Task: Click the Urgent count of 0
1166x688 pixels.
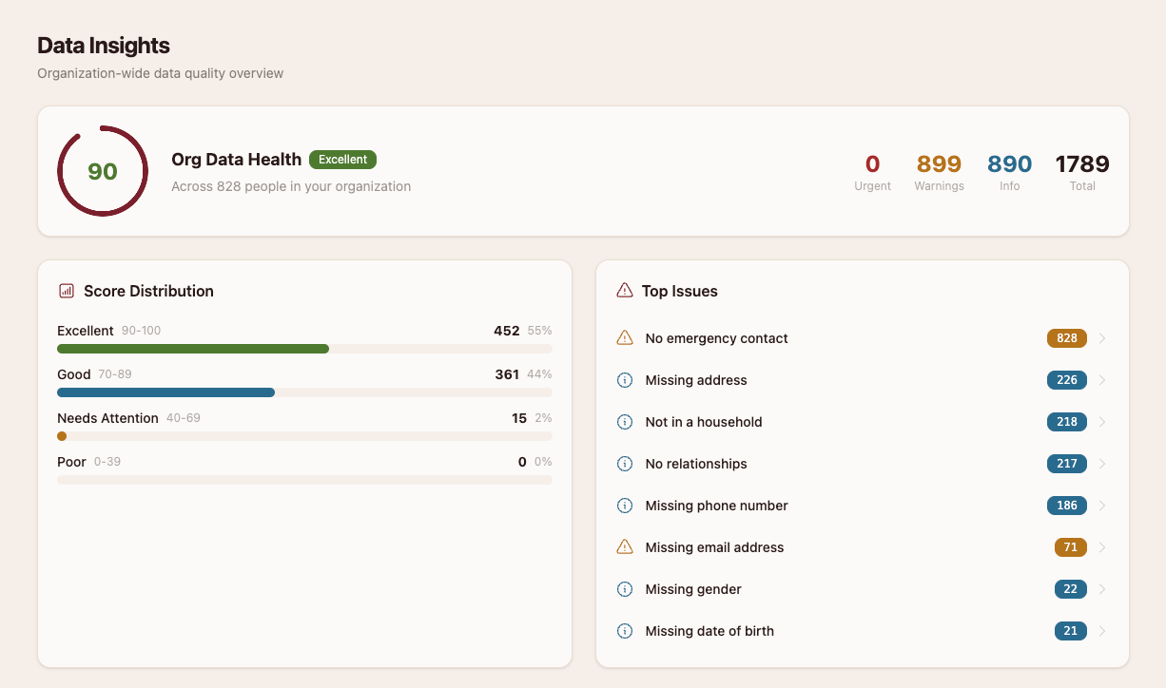Action: point(872,164)
